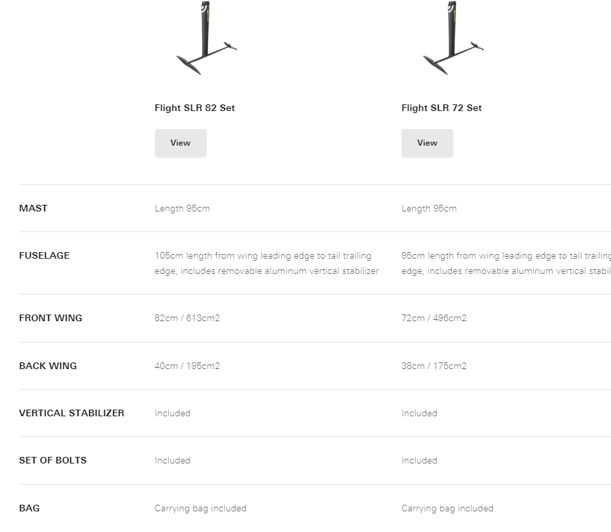Image resolution: width=611 pixels, height=532 pixels.
Task: Click the MAST row label
Action: pyautogui.click(x=33, y=208)
